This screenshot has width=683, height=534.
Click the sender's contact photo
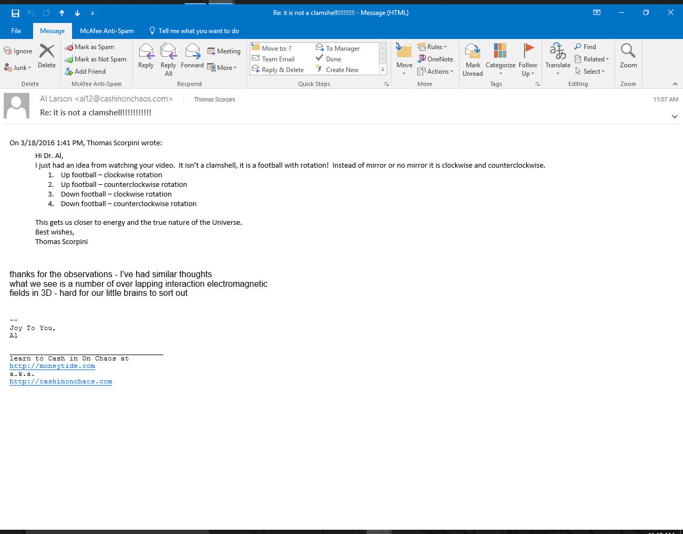17,106
